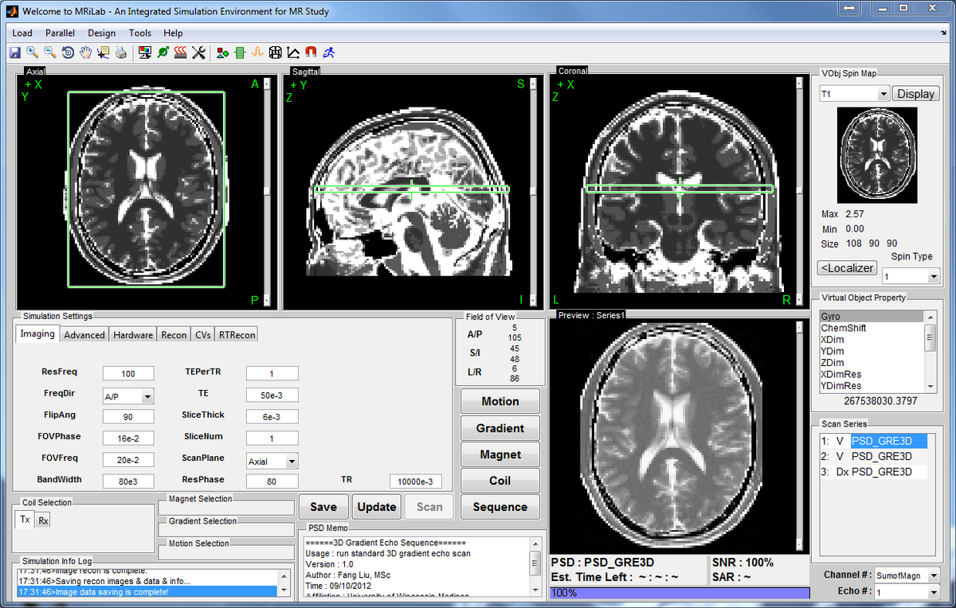Open the ScanPlane Axial dropdown
The width and height of the screenshot is (956, 608).
click(x=272, y=461)
